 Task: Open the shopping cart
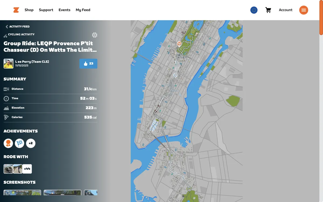[x=268, y=10]
